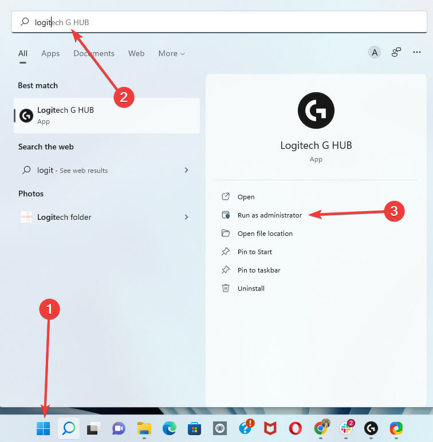Select Open in the app actions

coord(246,197)
